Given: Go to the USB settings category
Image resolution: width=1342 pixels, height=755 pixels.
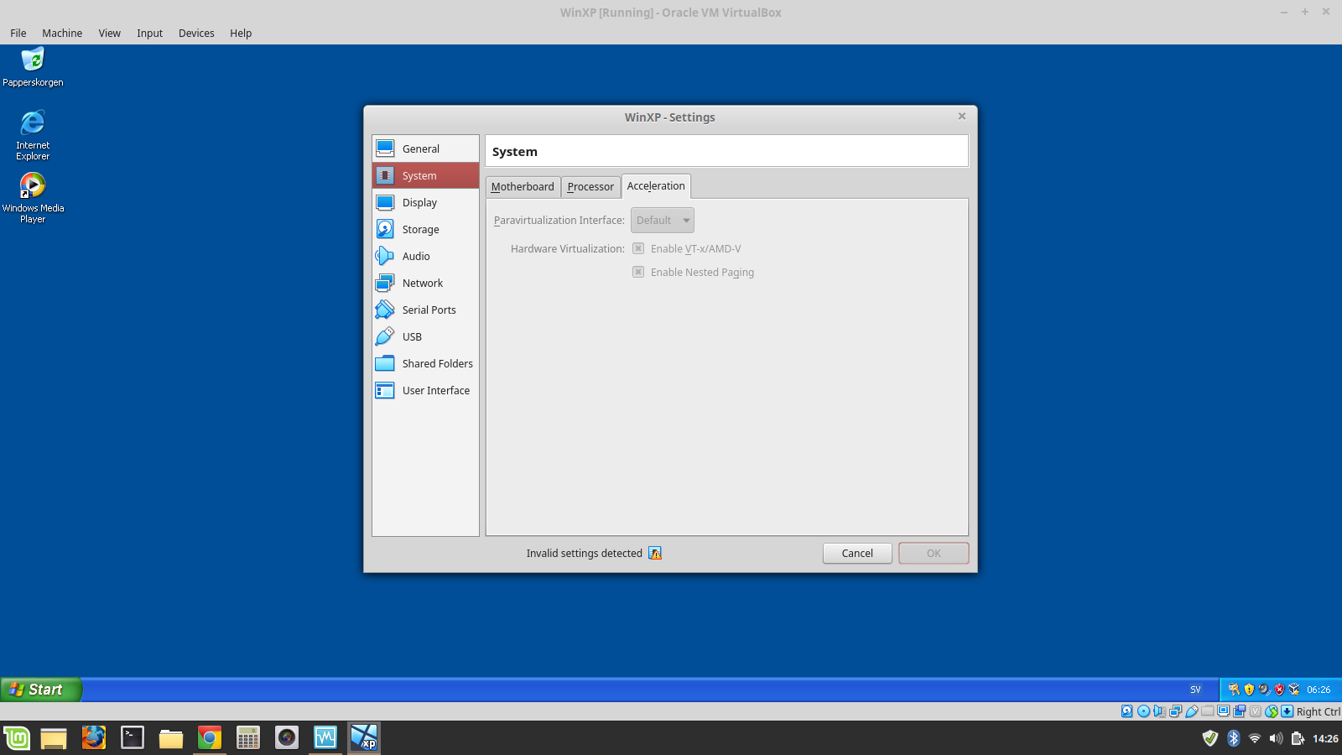Looking at the screenshot, I should [425, 336].
